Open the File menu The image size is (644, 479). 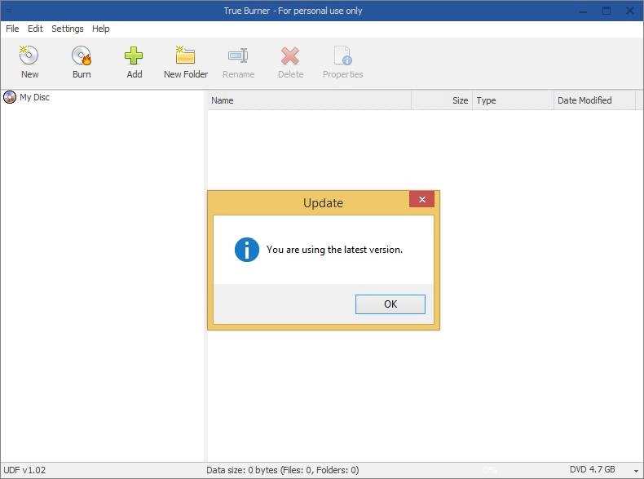(12, 29)
